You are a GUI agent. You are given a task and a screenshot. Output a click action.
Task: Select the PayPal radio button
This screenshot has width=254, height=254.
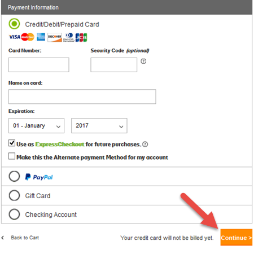(x=14, y=176)
